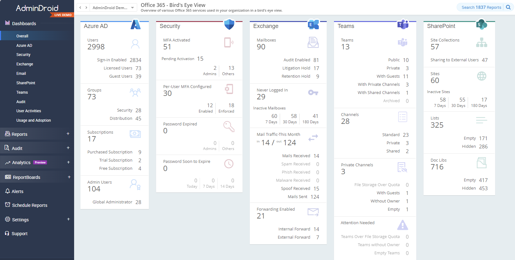Viewport: 515px width, 260px height.
Task: Click the SharePoint logo icon
Action: [x=482, y=25]
